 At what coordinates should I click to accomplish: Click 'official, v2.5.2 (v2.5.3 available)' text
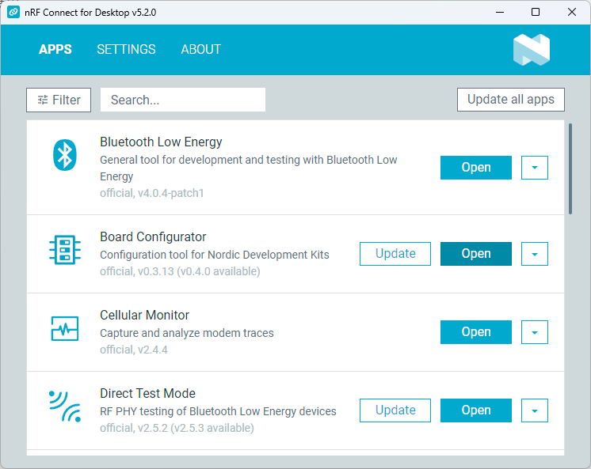(177, 428)
